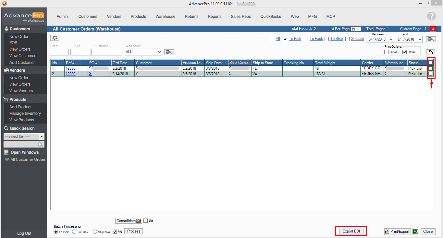
Task: Open order reference 12086
Action: pos(71,68)
